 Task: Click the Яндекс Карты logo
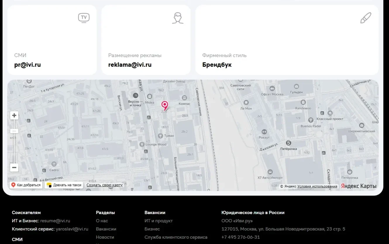tap(359, 186)
